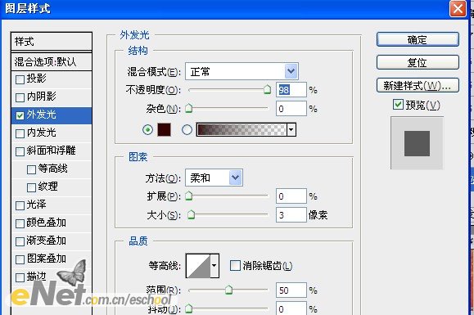474x315 pixels.
Task: Click the 杂色 noise value field
Action: click(291, 109)
